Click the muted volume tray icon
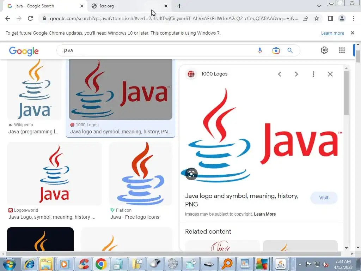This screenshot has height=271, width=361. (325, 265)
